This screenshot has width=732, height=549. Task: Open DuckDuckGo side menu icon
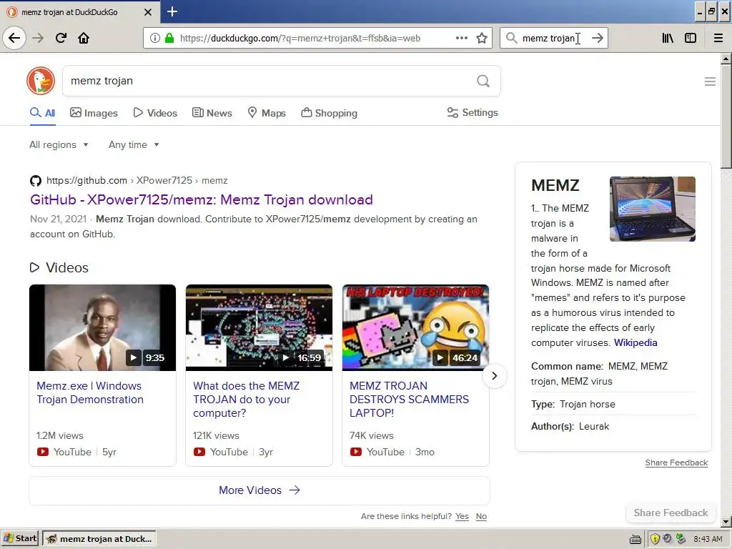click(x=710, y=81)
